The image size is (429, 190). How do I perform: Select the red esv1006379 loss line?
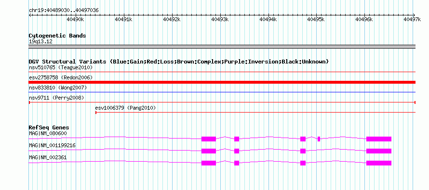coord(255,113)
